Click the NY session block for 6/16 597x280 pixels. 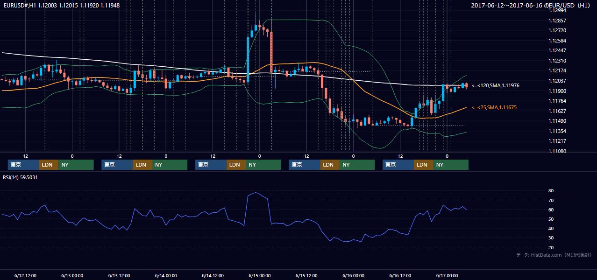pyautogui.click(x=451, y=165)
